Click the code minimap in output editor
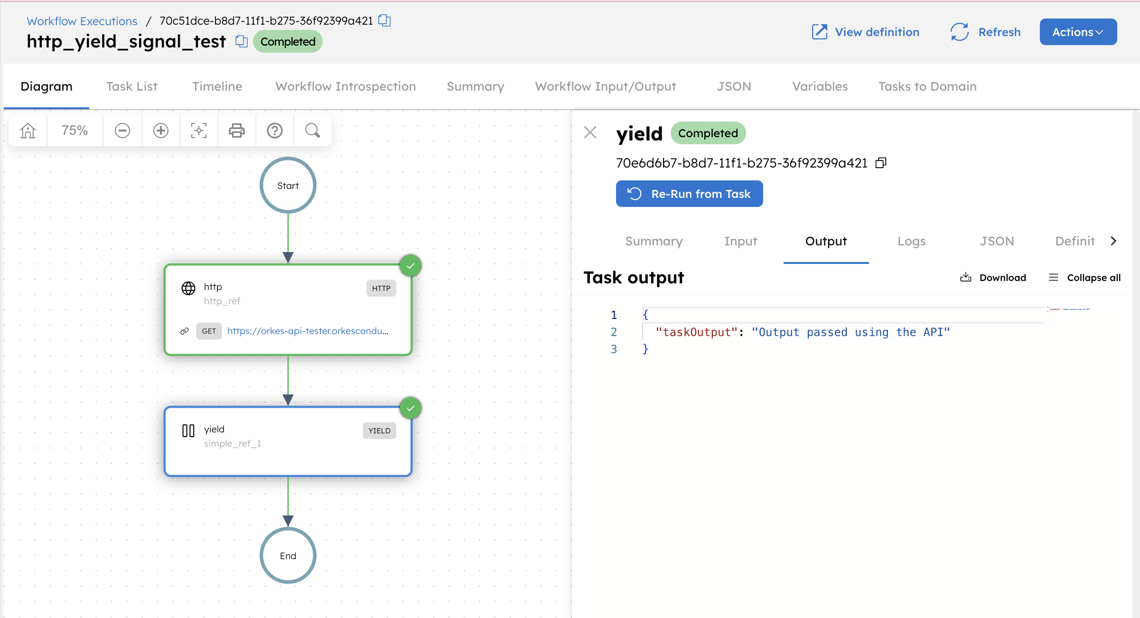 point(1069,309)
